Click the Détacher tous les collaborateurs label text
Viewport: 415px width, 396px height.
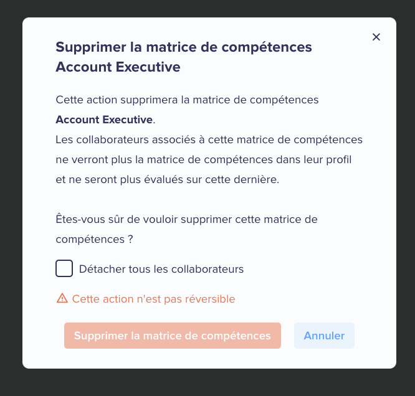[161, 269]
